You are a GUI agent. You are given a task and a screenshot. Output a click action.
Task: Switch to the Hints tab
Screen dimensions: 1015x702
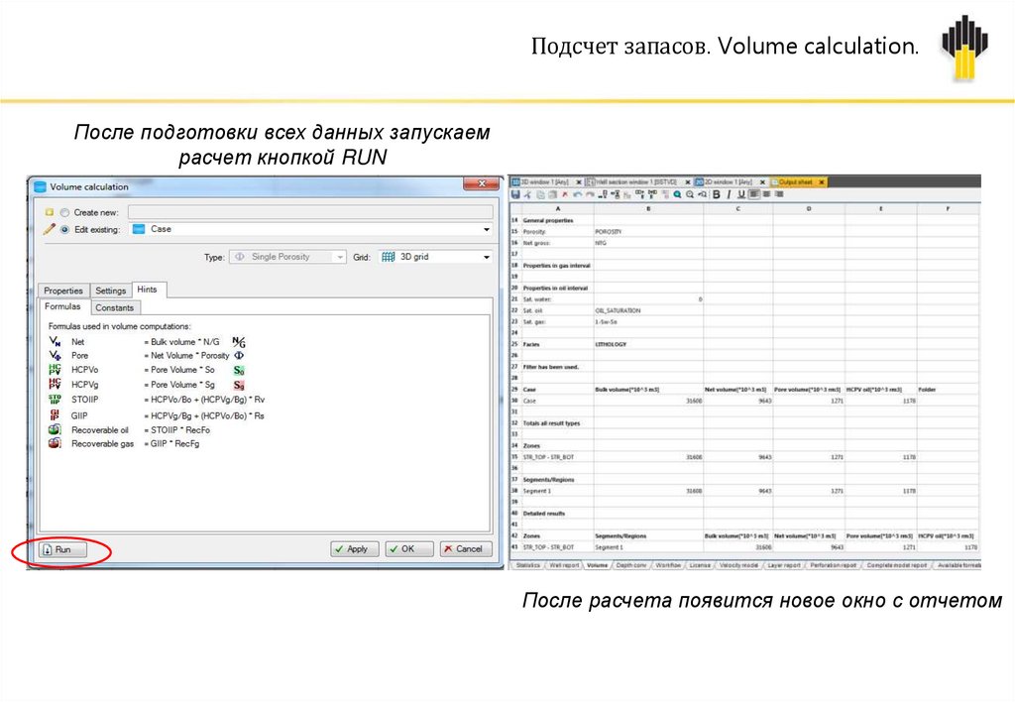coord(148,290)
